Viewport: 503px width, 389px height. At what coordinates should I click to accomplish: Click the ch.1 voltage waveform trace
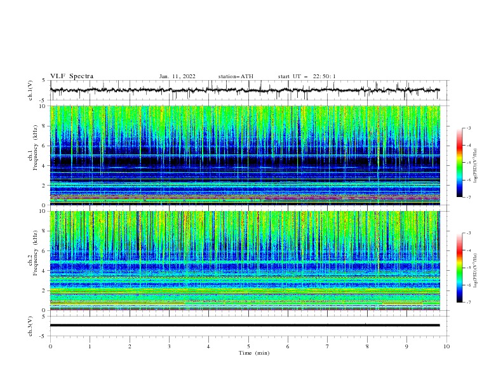245,90
